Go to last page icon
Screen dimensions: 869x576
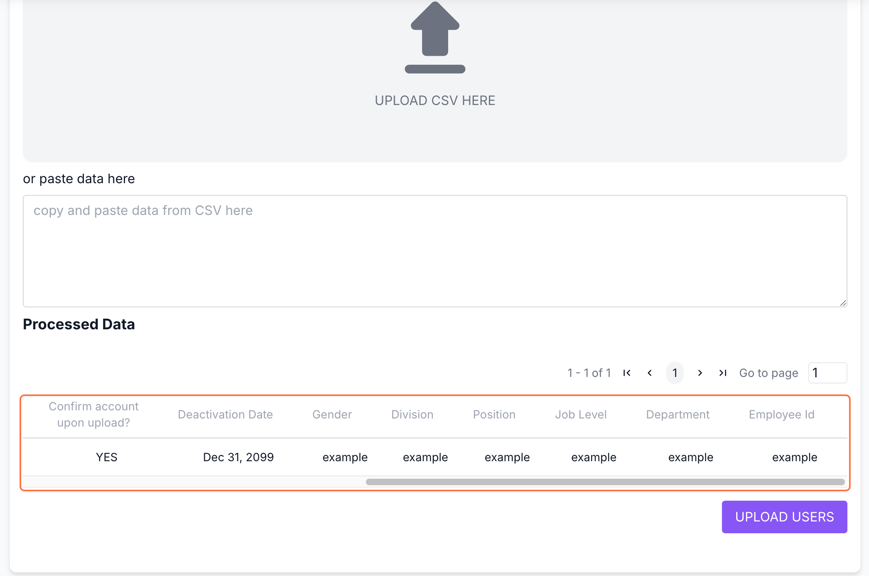coord(723,373)
